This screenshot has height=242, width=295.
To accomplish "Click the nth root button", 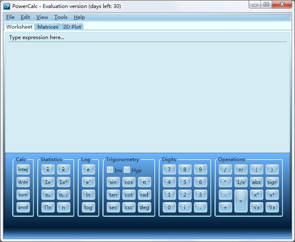I will coord(272,207).
